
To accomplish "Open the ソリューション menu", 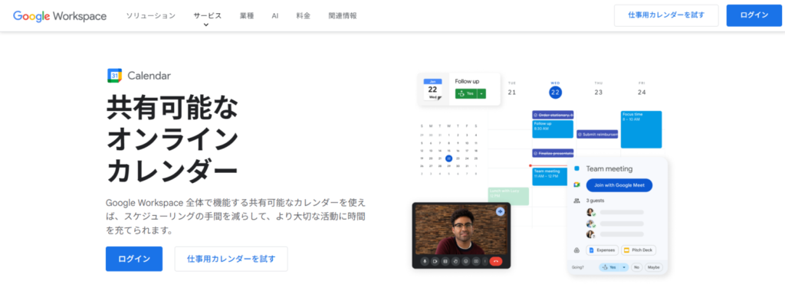I will (x=151, y=16).
